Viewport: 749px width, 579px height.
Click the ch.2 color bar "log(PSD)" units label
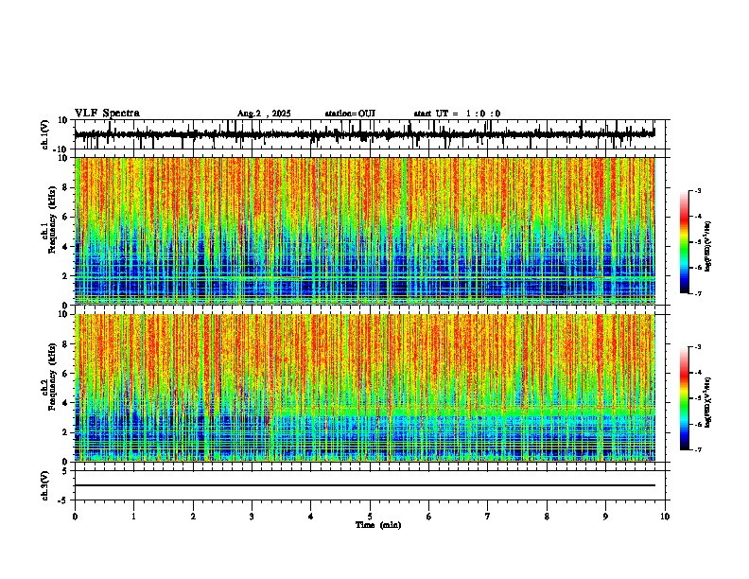tap(707, 402)
